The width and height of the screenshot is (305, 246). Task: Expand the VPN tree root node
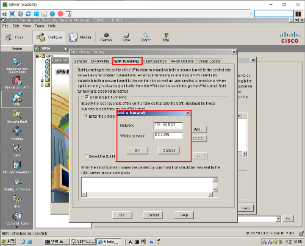coord(38,56)
